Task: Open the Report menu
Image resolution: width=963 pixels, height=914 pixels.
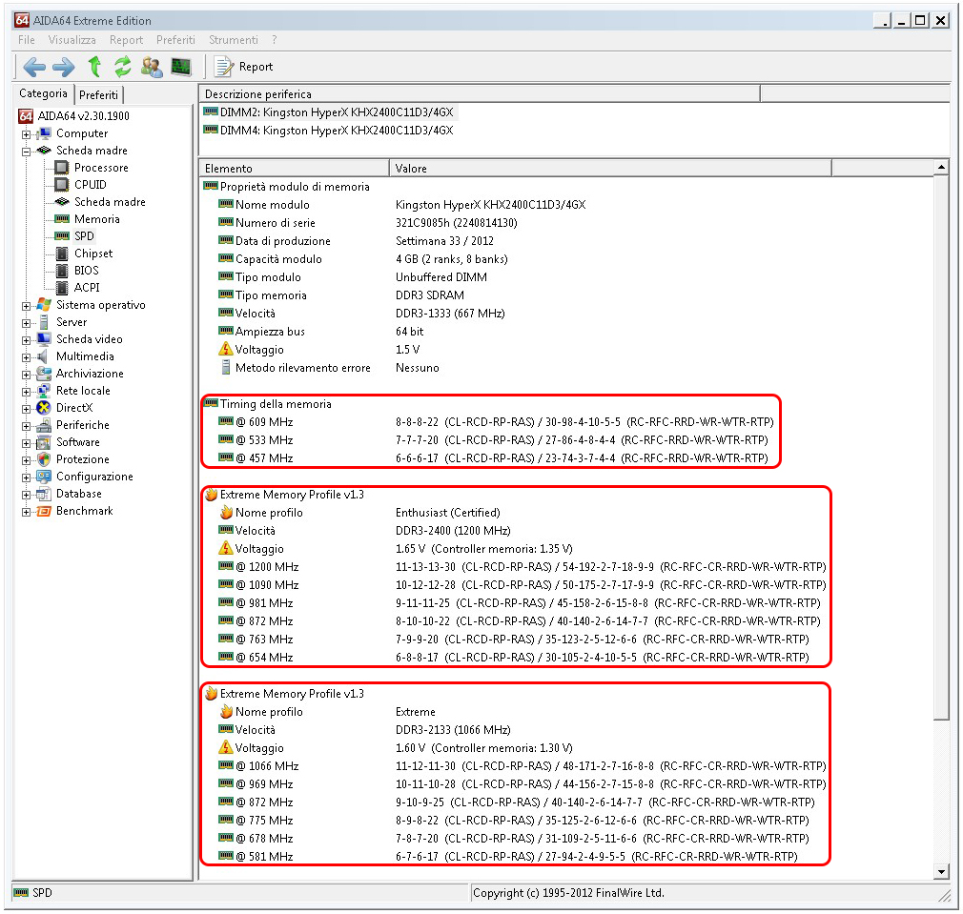Action: pyautogui.click(x=127, y=40)
